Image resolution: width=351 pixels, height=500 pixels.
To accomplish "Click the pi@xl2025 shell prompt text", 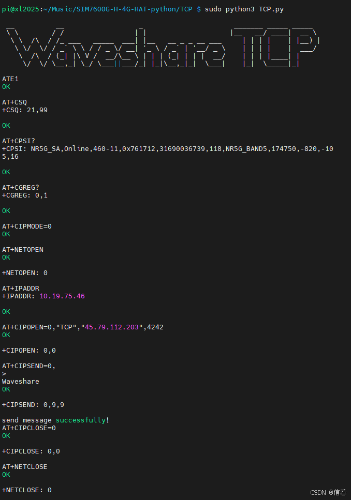I will pos(20,9).
